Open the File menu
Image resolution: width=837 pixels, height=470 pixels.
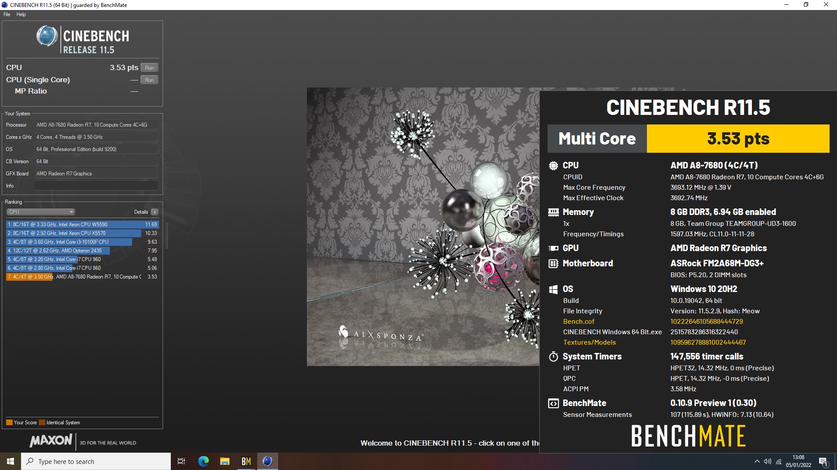click(x=7, y=14)
